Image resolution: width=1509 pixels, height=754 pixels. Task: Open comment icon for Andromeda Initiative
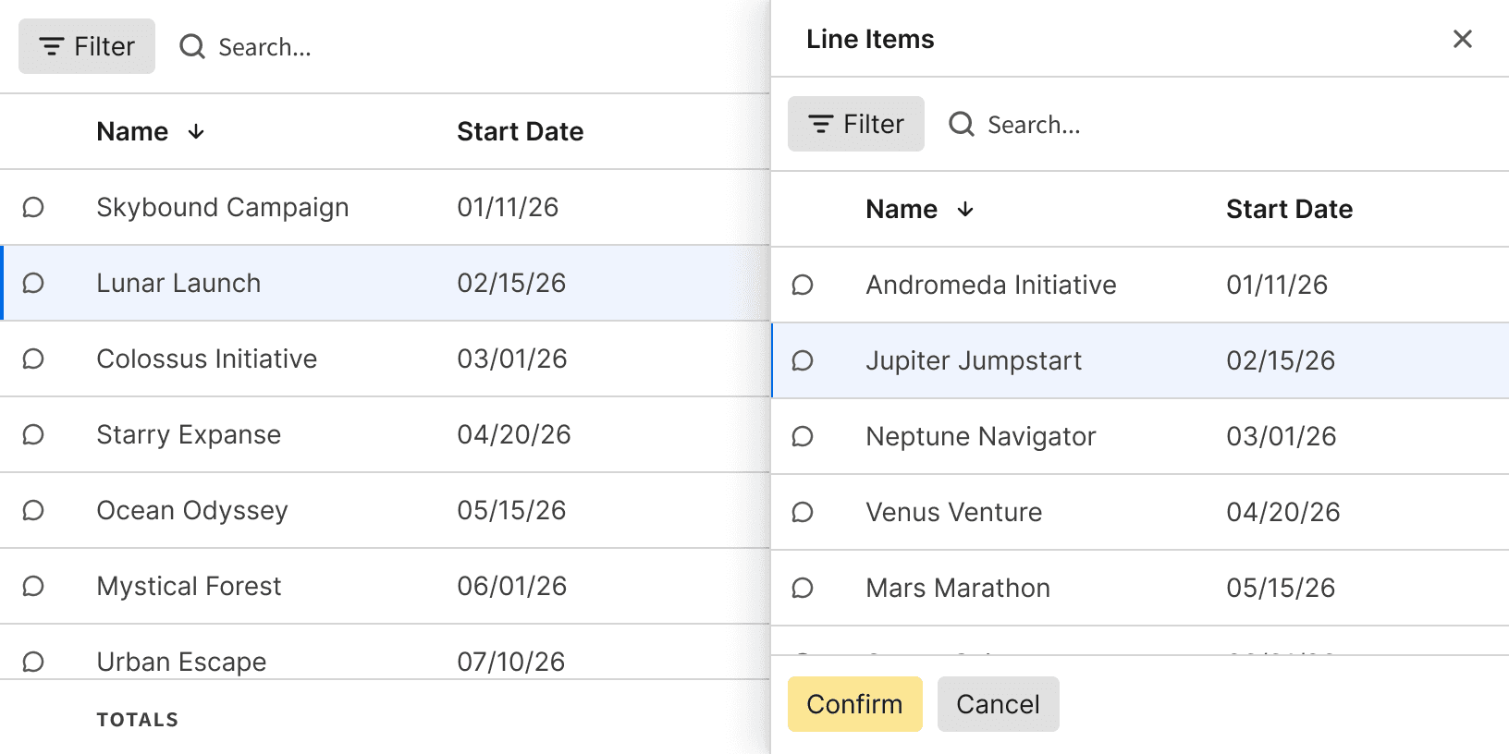pos(803,285)
